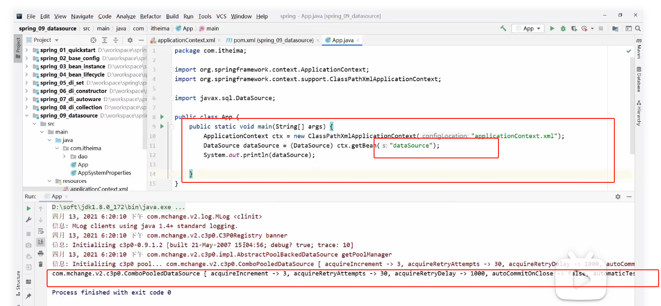Open the App run configuration dropdown
The width and height of the screenshot is (661, 306).
528,28
